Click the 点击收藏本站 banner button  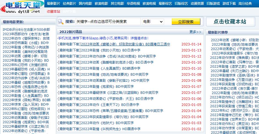[230, 22]
